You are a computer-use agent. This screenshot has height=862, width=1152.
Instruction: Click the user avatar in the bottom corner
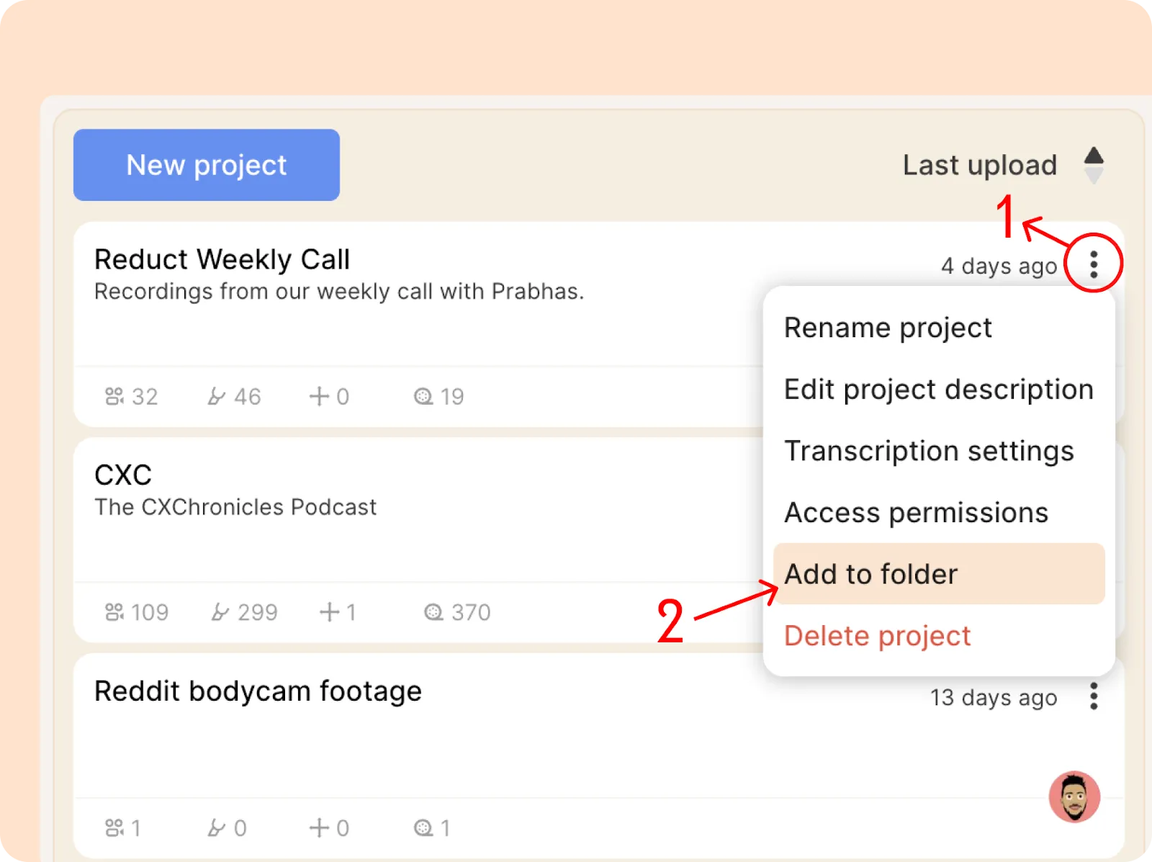coord(1074,796)
